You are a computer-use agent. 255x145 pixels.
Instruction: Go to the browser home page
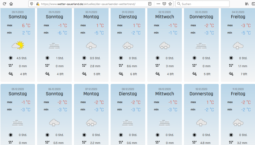click(x=11, y=4)
